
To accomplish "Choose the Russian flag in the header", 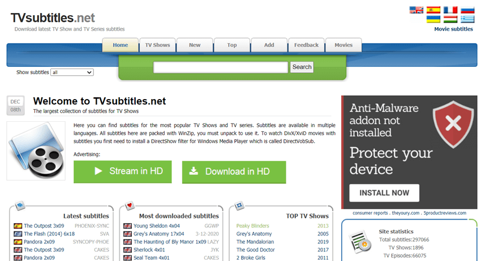I will [x=467, y=10].
